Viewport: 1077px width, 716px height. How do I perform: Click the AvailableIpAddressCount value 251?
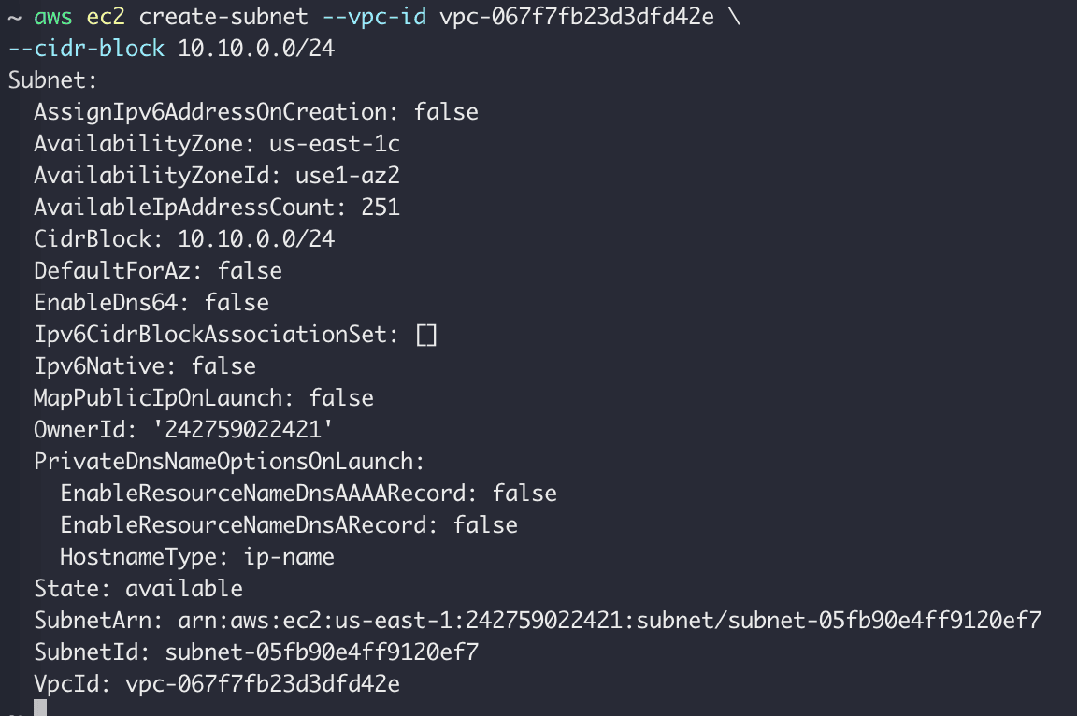point(381,207)
